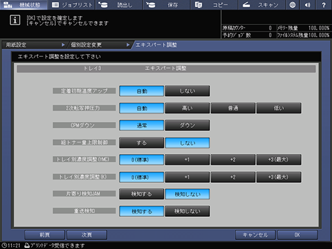The width and height of the screenshot is (332, 249).
Task: Set トレイ別濃度調整(K) to +1
Action: point(188,177)
